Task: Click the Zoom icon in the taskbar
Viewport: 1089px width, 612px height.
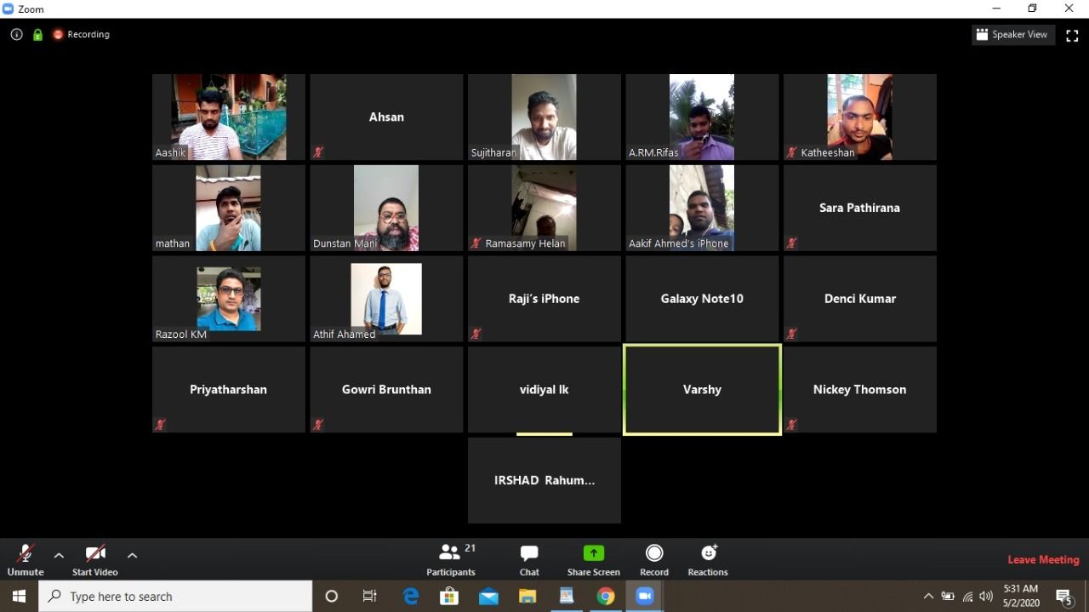Action: tap(645, 597)
